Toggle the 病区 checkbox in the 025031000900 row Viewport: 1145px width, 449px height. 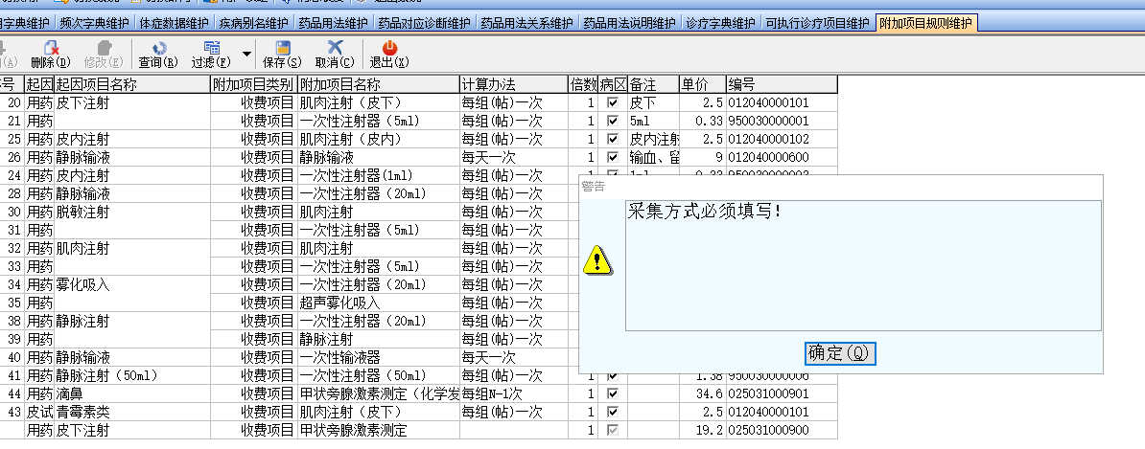point(613,431)
